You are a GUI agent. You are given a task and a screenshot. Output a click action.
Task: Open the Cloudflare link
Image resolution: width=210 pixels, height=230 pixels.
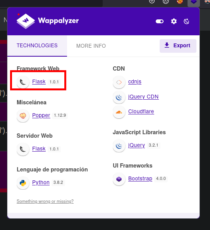click(x=141, y=112)
